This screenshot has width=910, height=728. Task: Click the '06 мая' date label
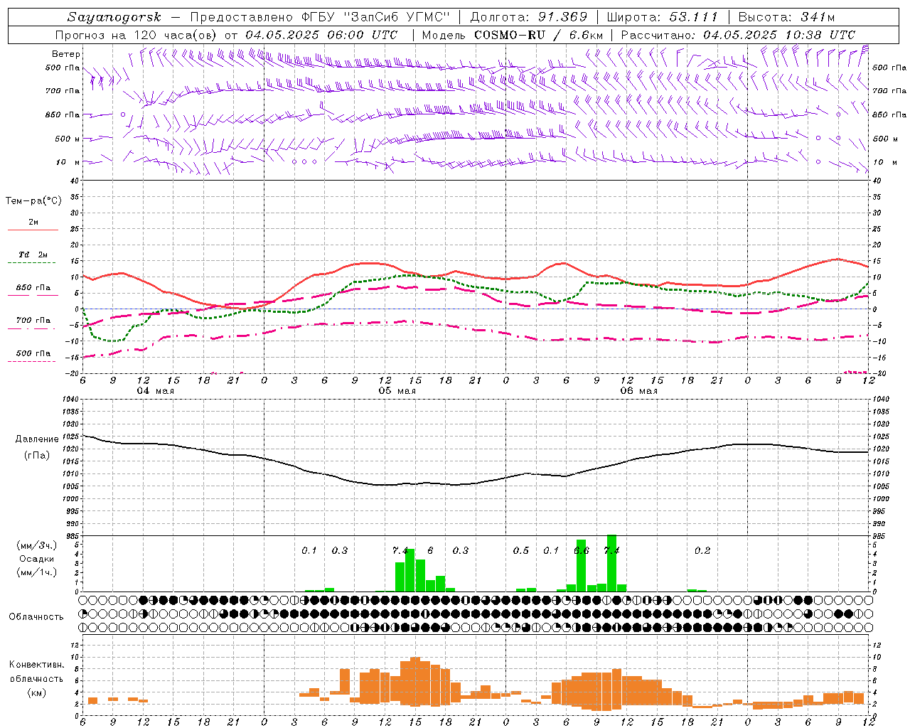[x=638, y=391]
